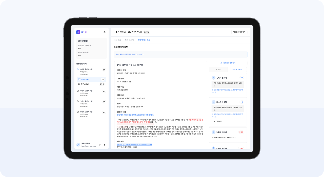This screenshot has width=324, height=177.
Task: Click the 정산내역 확인 card title
Action: point(83,41)
